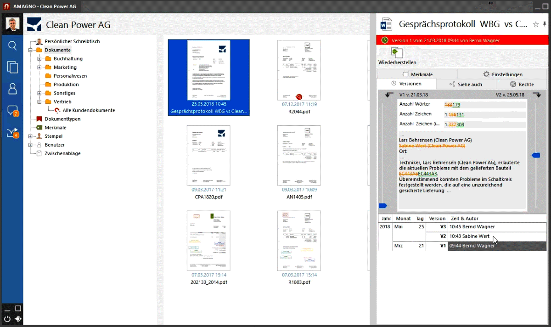Click the Wiederherstellen restore icon
Image resolution: width=551 pixels, height=327 pixels.
(397, 53)
